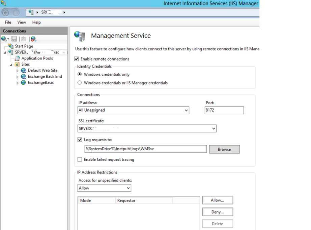Select Windows credentials or IIS Manager credentials
Screen dimensions: 311x230
pyautogui.click(x=80, y=83)
